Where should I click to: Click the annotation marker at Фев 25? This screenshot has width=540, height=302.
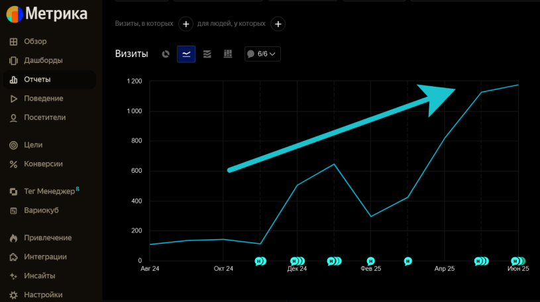click(371, 261)
